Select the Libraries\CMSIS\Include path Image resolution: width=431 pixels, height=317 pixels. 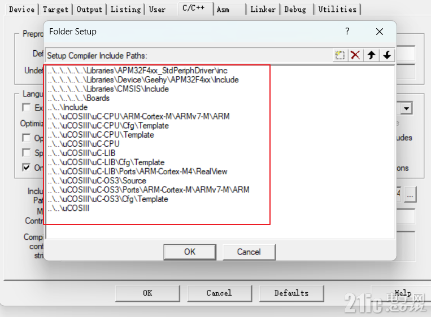click(108, 89)
